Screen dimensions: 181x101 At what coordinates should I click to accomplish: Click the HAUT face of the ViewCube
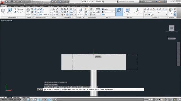tap(172, 28)
